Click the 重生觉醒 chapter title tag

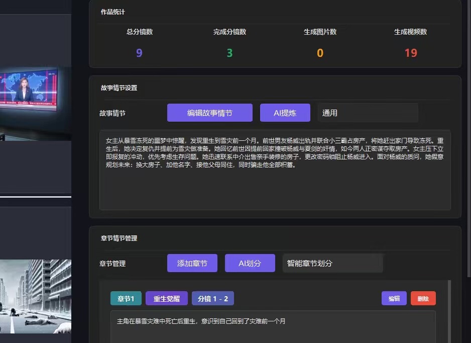pos(167,298)
